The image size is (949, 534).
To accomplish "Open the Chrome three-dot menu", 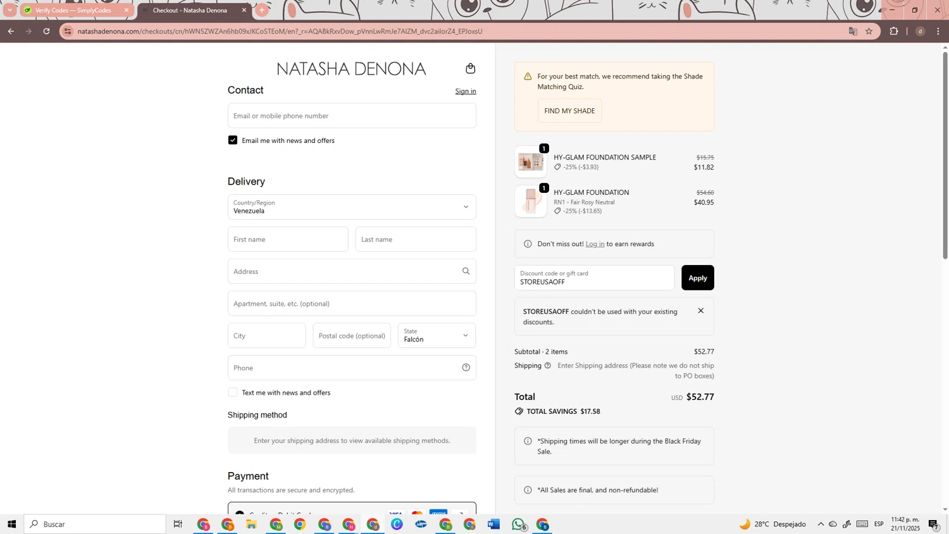I will 938,31.
